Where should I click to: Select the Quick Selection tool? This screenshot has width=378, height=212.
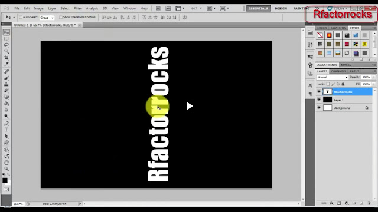[x=6, y=51]
